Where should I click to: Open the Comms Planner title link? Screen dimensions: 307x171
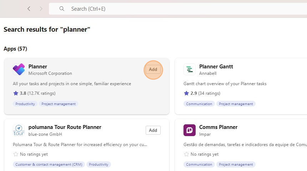pyautogui.click(x=218, y=127)
